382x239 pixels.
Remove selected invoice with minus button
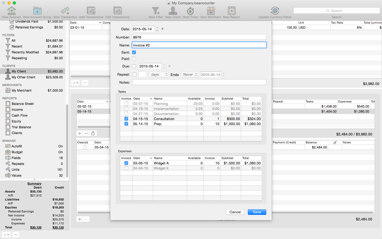click(86, 133)
